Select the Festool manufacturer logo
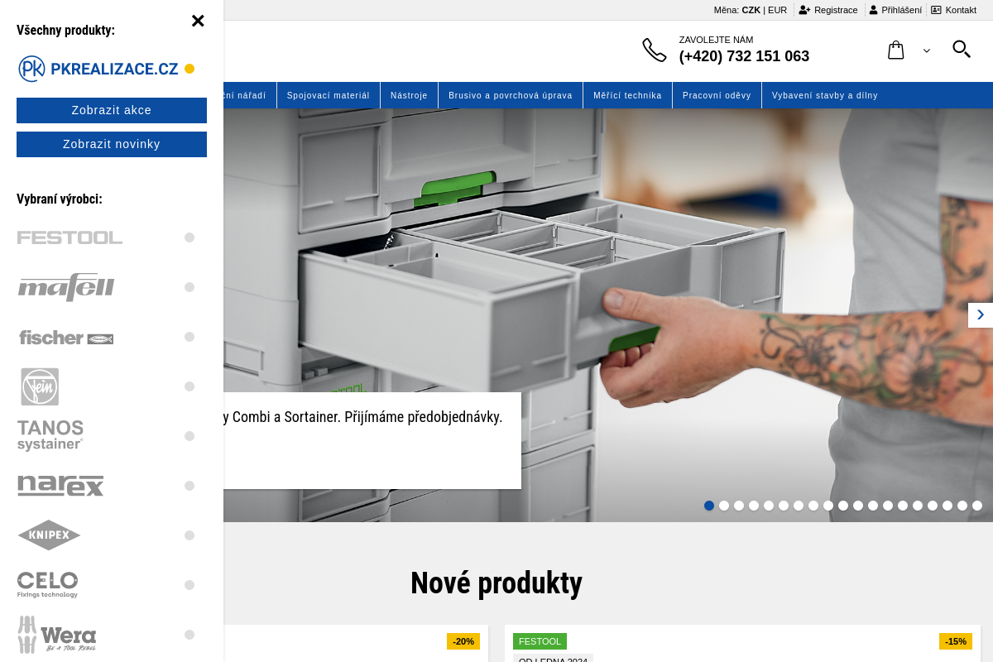 click(70, 237)
